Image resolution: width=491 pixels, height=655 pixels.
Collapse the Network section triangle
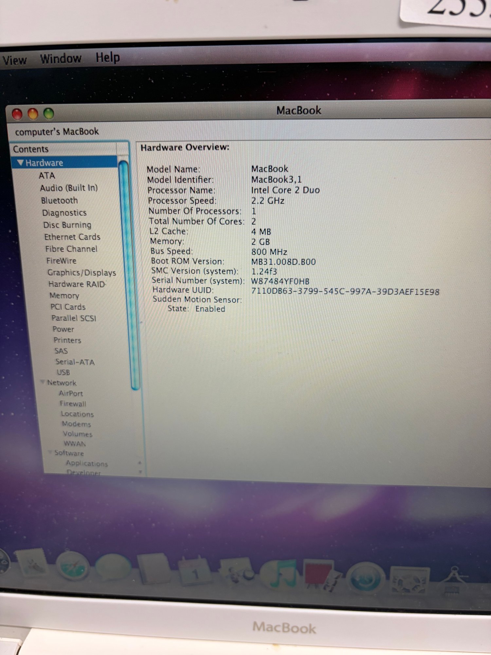pos(42,382)
